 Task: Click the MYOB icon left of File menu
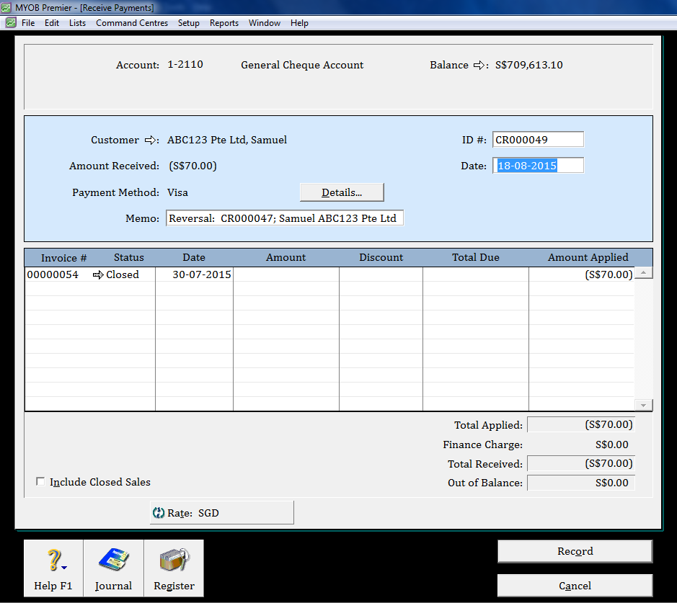point(12,22)
